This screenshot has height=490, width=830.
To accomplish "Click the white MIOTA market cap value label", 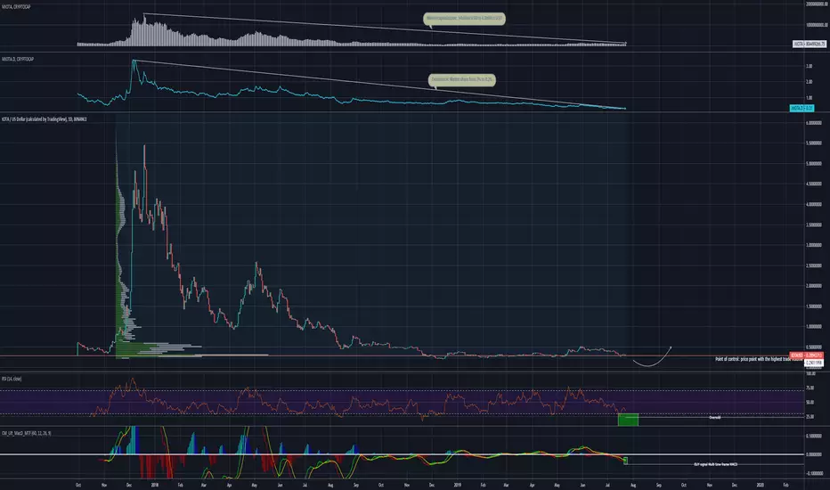I will (x=809, y=44).
